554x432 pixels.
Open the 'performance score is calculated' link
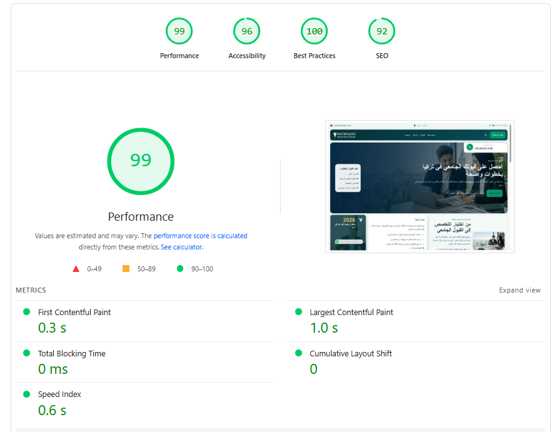tap(200, 236)
